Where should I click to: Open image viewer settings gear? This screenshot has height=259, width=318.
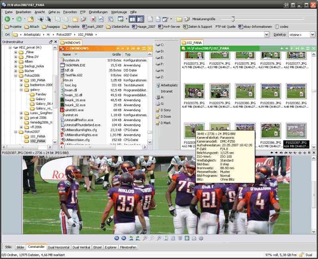200,239
